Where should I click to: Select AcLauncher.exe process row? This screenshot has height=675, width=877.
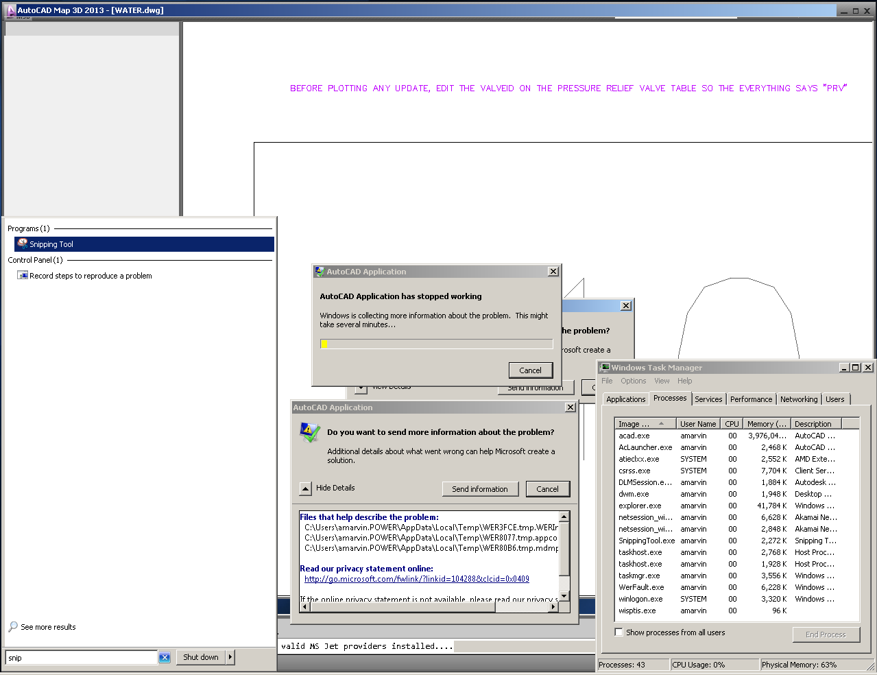click(x=737, y=447)
